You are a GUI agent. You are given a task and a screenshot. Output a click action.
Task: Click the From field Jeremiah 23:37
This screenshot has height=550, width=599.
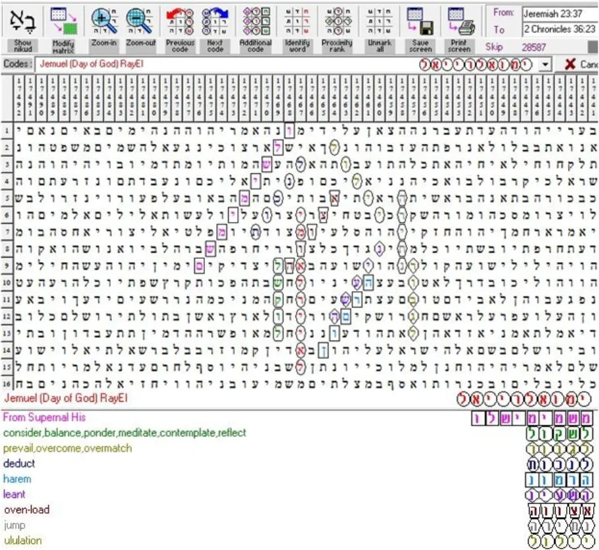click(560, 14)
